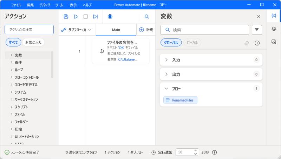Click the 1 サブフロー status text

(x=136, y=152)
